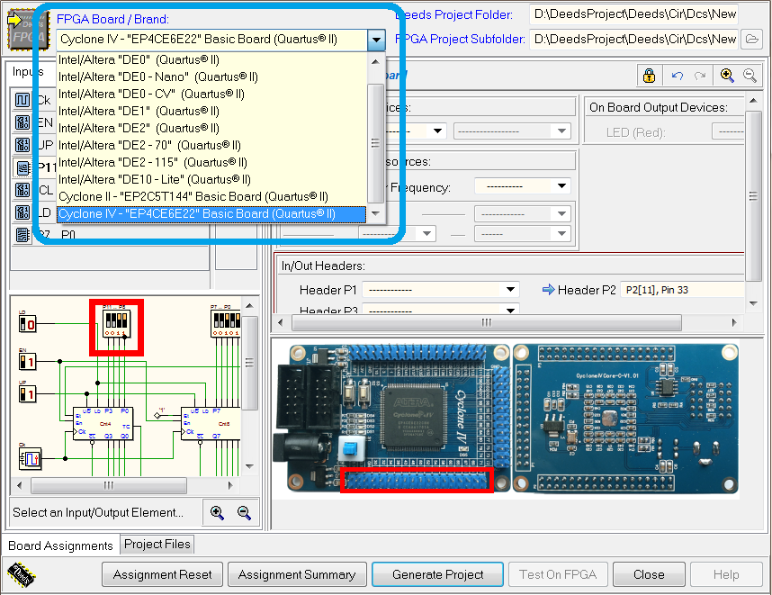Open the LED (Red) output dropdown
The image size is (772, 595).
pyautogui.click(x=729, y=132)
